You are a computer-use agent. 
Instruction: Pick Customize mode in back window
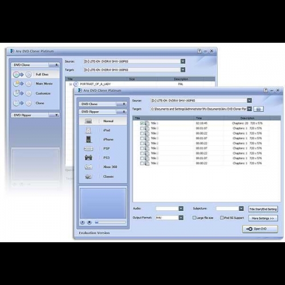(35, 93)
